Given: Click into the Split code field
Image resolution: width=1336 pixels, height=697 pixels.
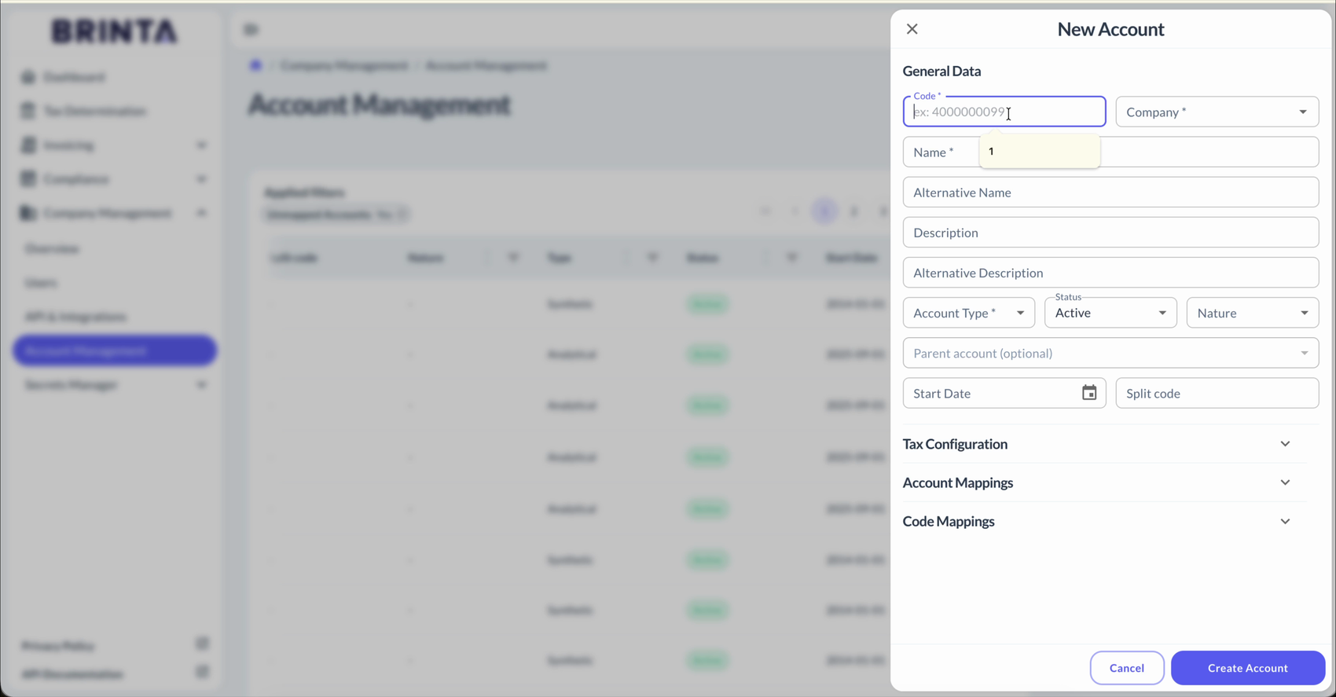Looking at the screenshot, I should (1217, 393).
